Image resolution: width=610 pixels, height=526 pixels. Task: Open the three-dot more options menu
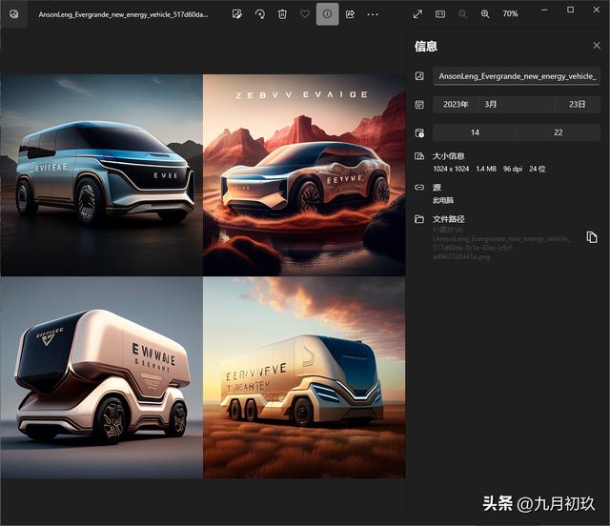373,14
